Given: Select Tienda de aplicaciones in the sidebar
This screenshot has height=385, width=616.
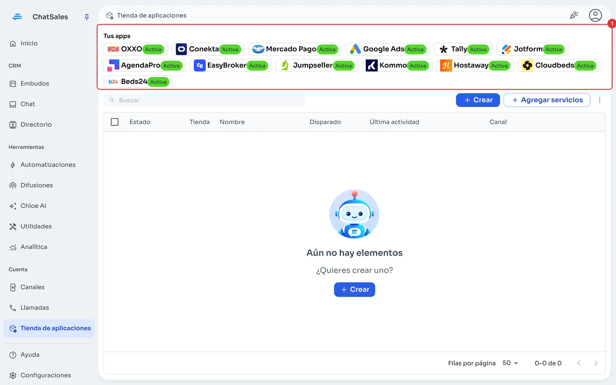Looking at the screenshot, I should coord(49,328).
